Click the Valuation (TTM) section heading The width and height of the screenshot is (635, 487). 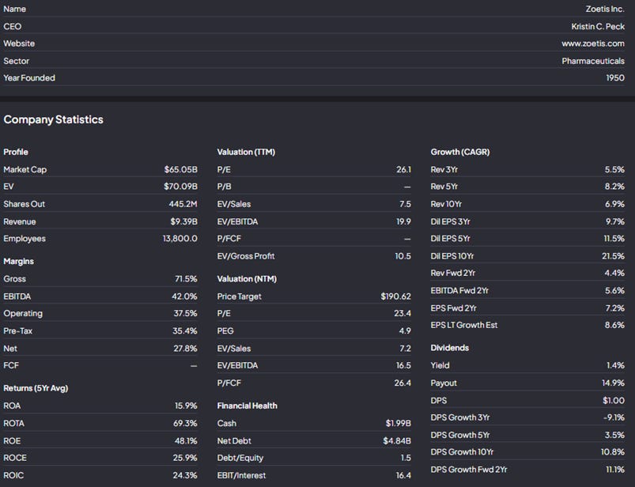pos(246,152)
